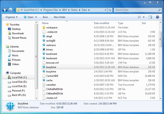Toggle the preview pane icon
Screen dimensions: 164x114
[x=150, y=17]
